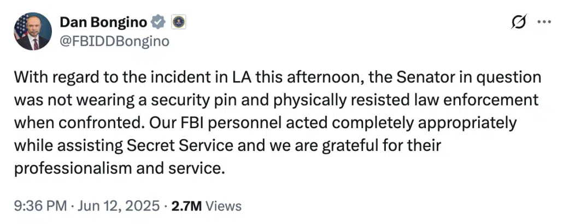563x224 pixels.
Task: Click the line beginning 'while assisting Secret Service'
Action: click(x=226, y=146)
